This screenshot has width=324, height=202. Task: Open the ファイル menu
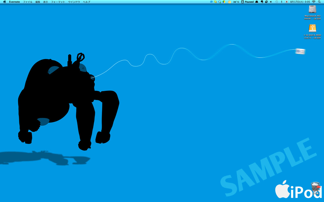point(28,2)
